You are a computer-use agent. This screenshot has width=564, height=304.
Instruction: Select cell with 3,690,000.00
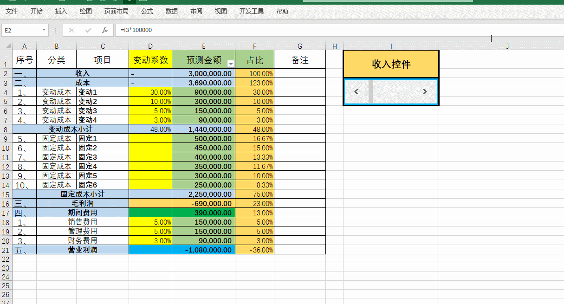click(x=204, y=83)
